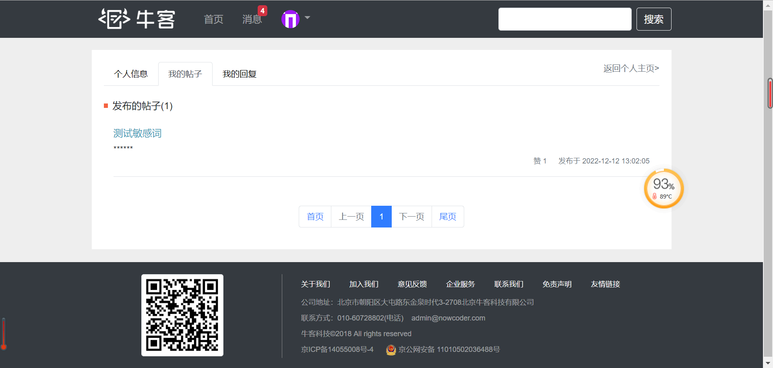This screenshot has height=368, width=773.
Task: Select the 我的帖子 tab
Action: [185, 74]
